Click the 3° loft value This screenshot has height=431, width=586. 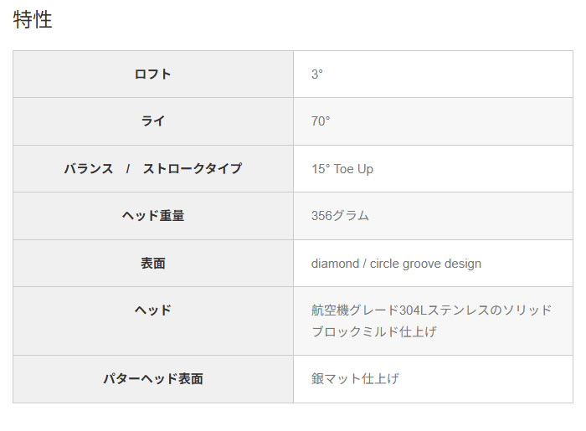317,74
